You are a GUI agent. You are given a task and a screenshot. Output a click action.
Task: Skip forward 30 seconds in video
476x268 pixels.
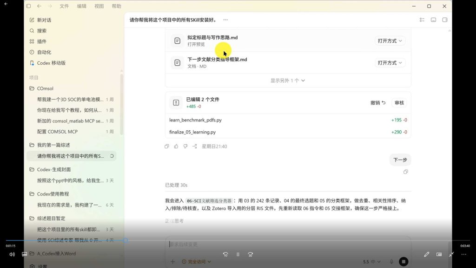251,255
